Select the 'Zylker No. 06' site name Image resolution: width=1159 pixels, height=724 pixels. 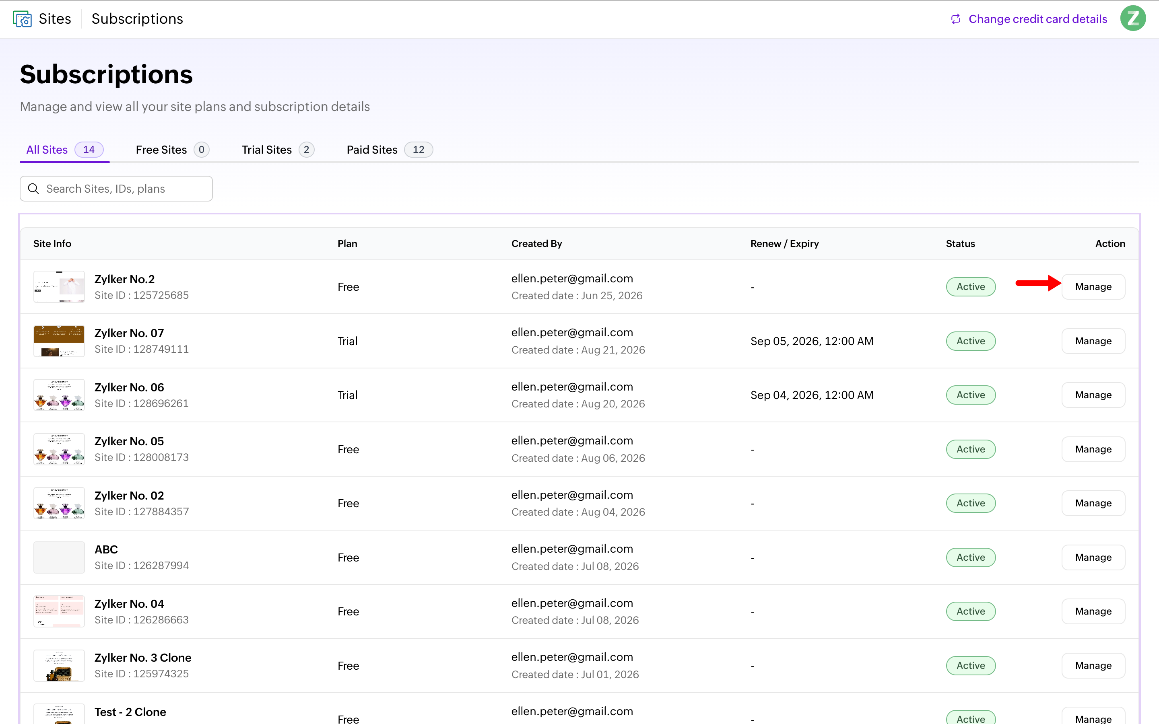click(129, 387)
